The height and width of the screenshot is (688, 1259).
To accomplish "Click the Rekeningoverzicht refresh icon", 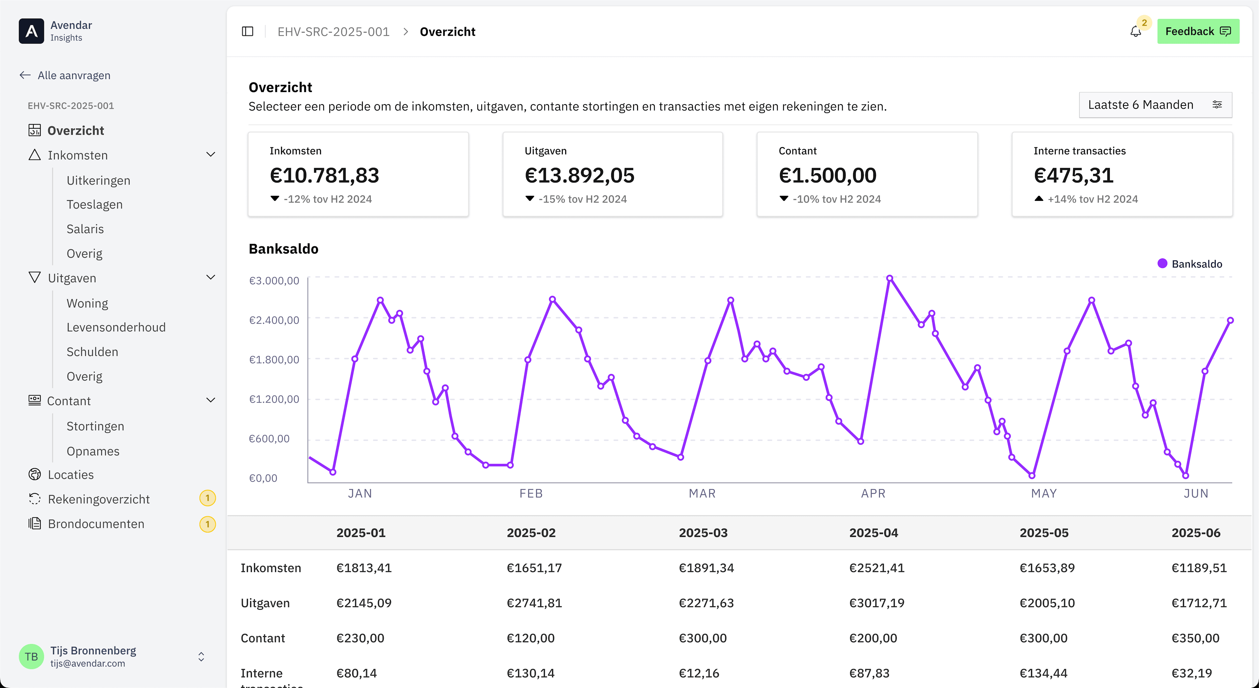I will point(35,499).
